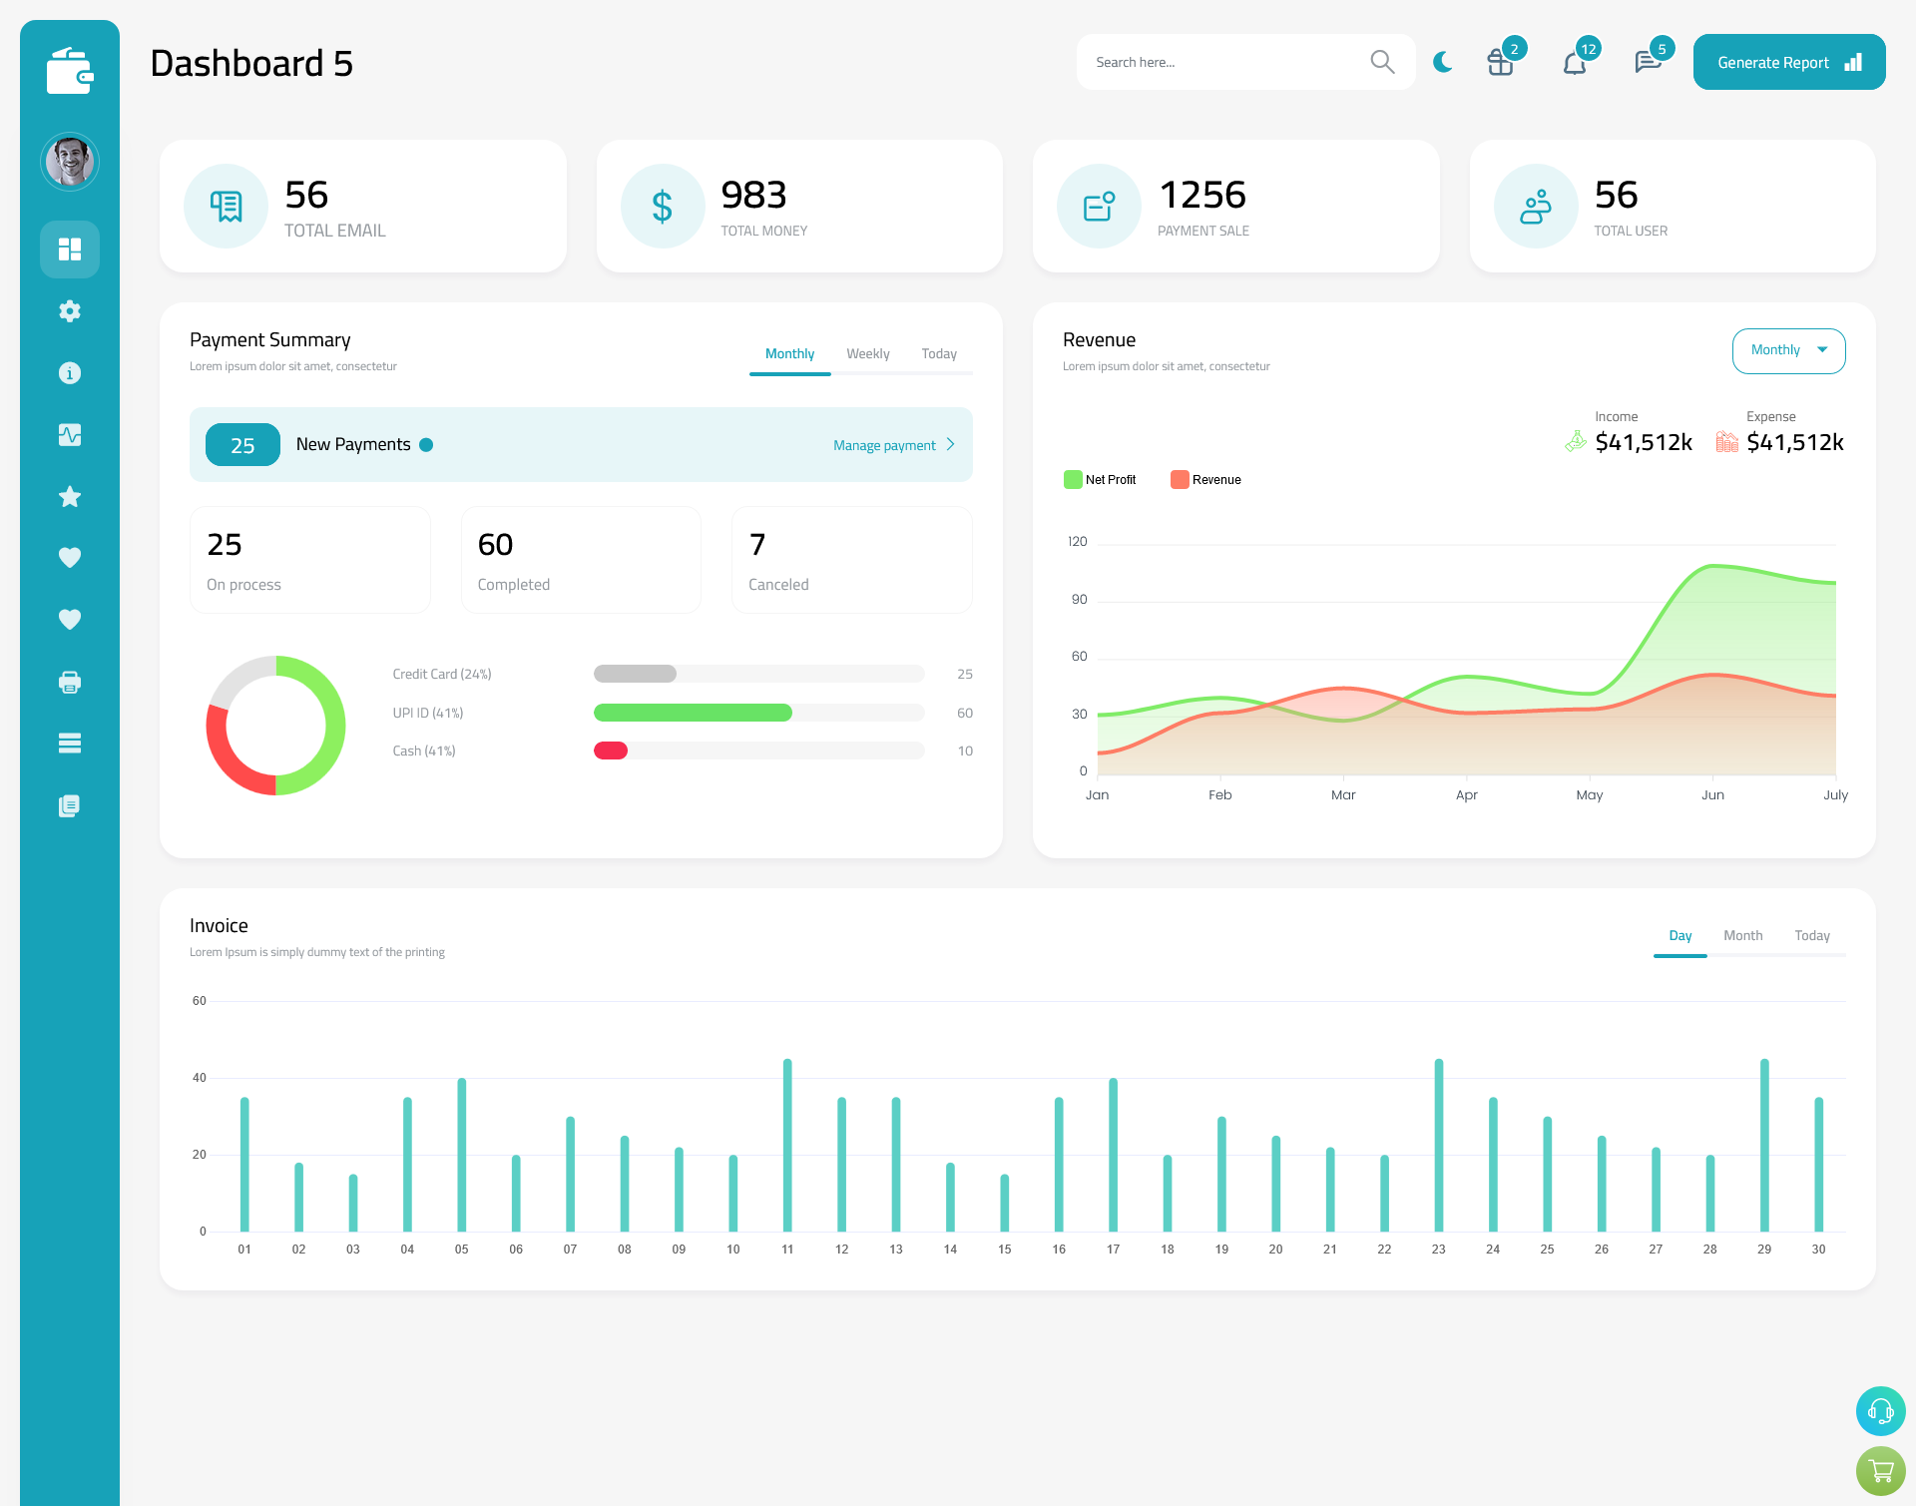Click the Generate Report button
Screen dimensions: 1916x1506
(x=1787, y=61)
